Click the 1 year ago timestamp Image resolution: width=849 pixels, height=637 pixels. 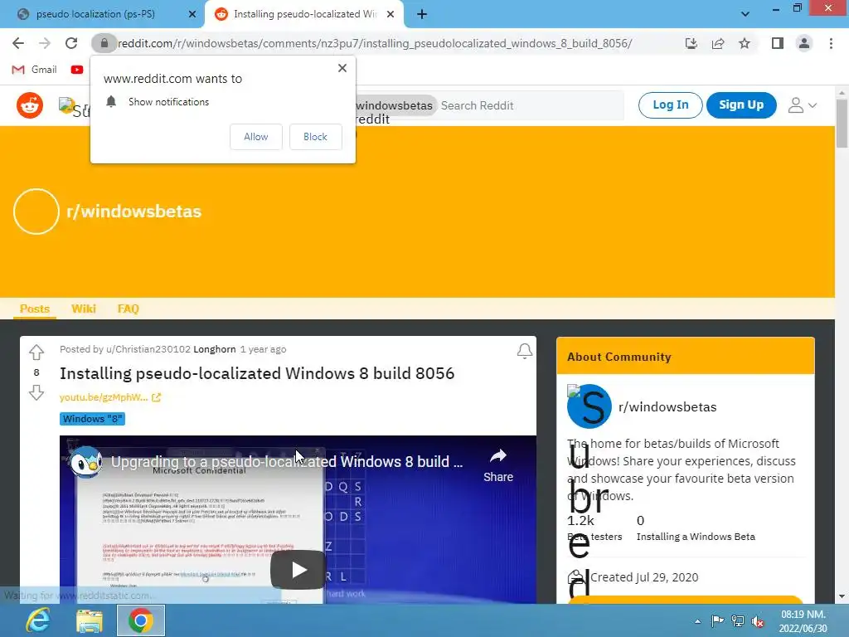(x=263, y=349)
